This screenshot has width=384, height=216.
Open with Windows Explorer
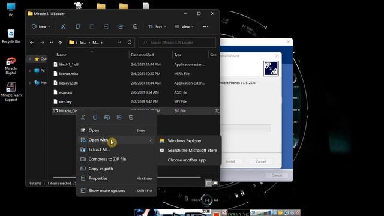[189, 141]
